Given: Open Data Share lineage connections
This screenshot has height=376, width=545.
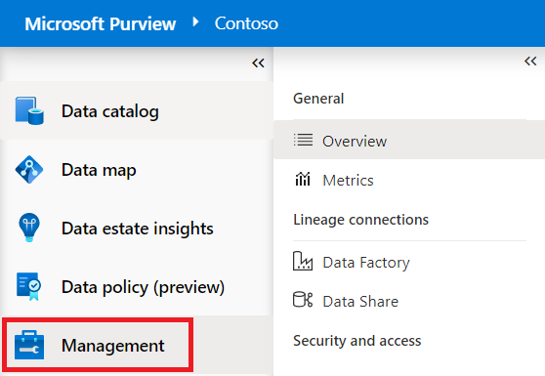Looking at the screenshot, I should click(409, 301).
